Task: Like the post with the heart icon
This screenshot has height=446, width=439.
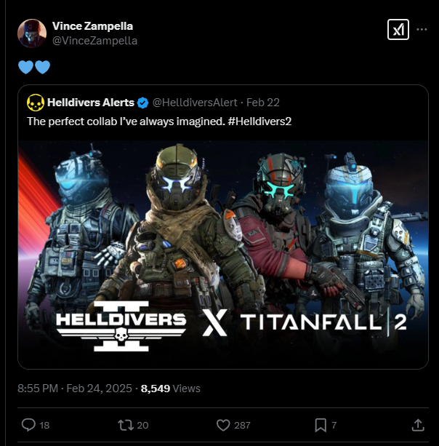Action: (224, 424)
